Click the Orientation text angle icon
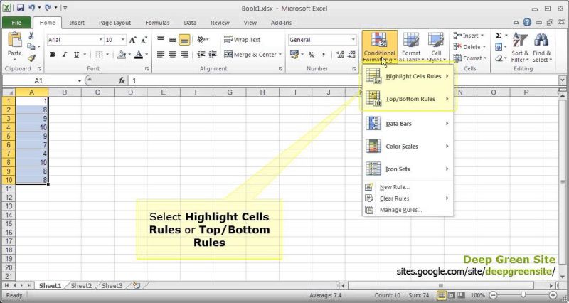569x303 pixels. 201,40
